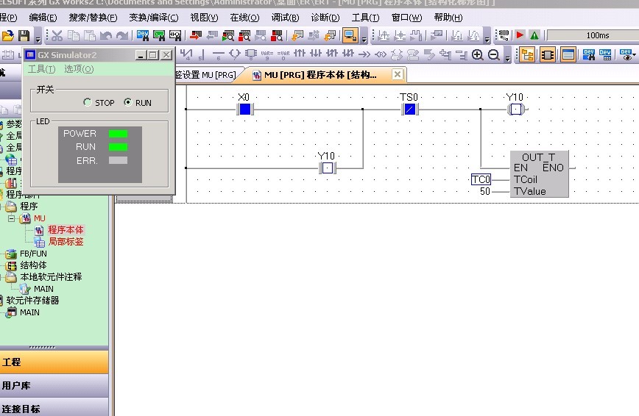The image size is (639, 416).
Task: Click the Cut scissors icon
Action: pos(57,35)
